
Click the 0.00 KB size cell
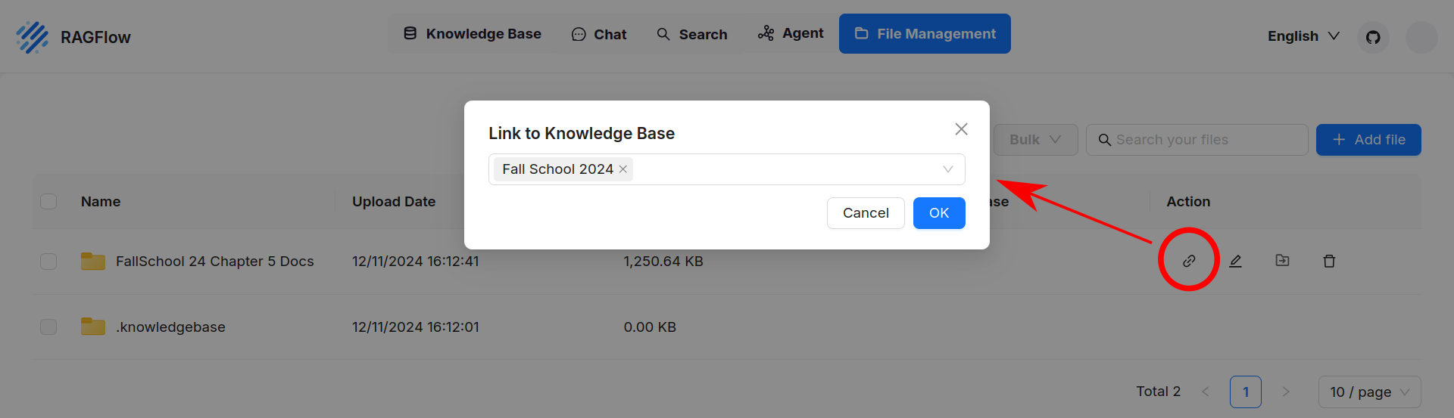coord(650,327)
